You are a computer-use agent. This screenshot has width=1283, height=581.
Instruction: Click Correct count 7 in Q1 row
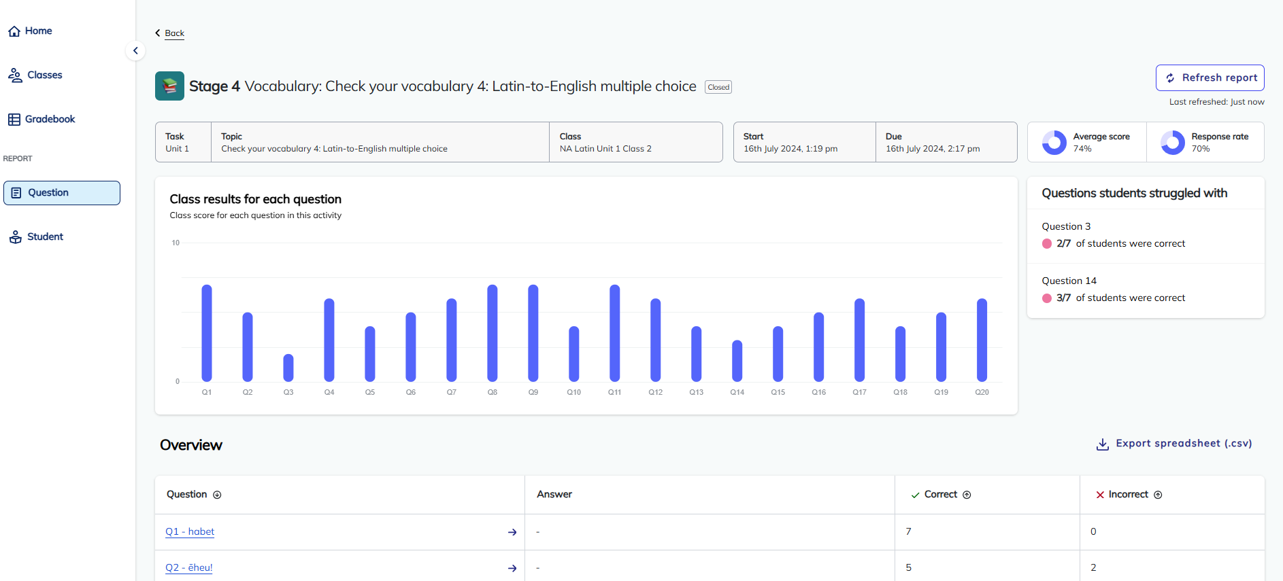click(x=908, y=532)
